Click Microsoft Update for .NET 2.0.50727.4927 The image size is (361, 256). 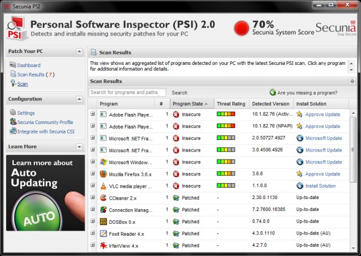(323, 138)
